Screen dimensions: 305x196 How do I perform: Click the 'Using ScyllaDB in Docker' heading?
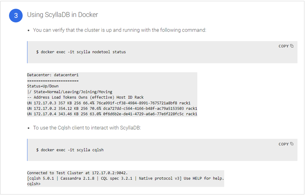(63, 15)
